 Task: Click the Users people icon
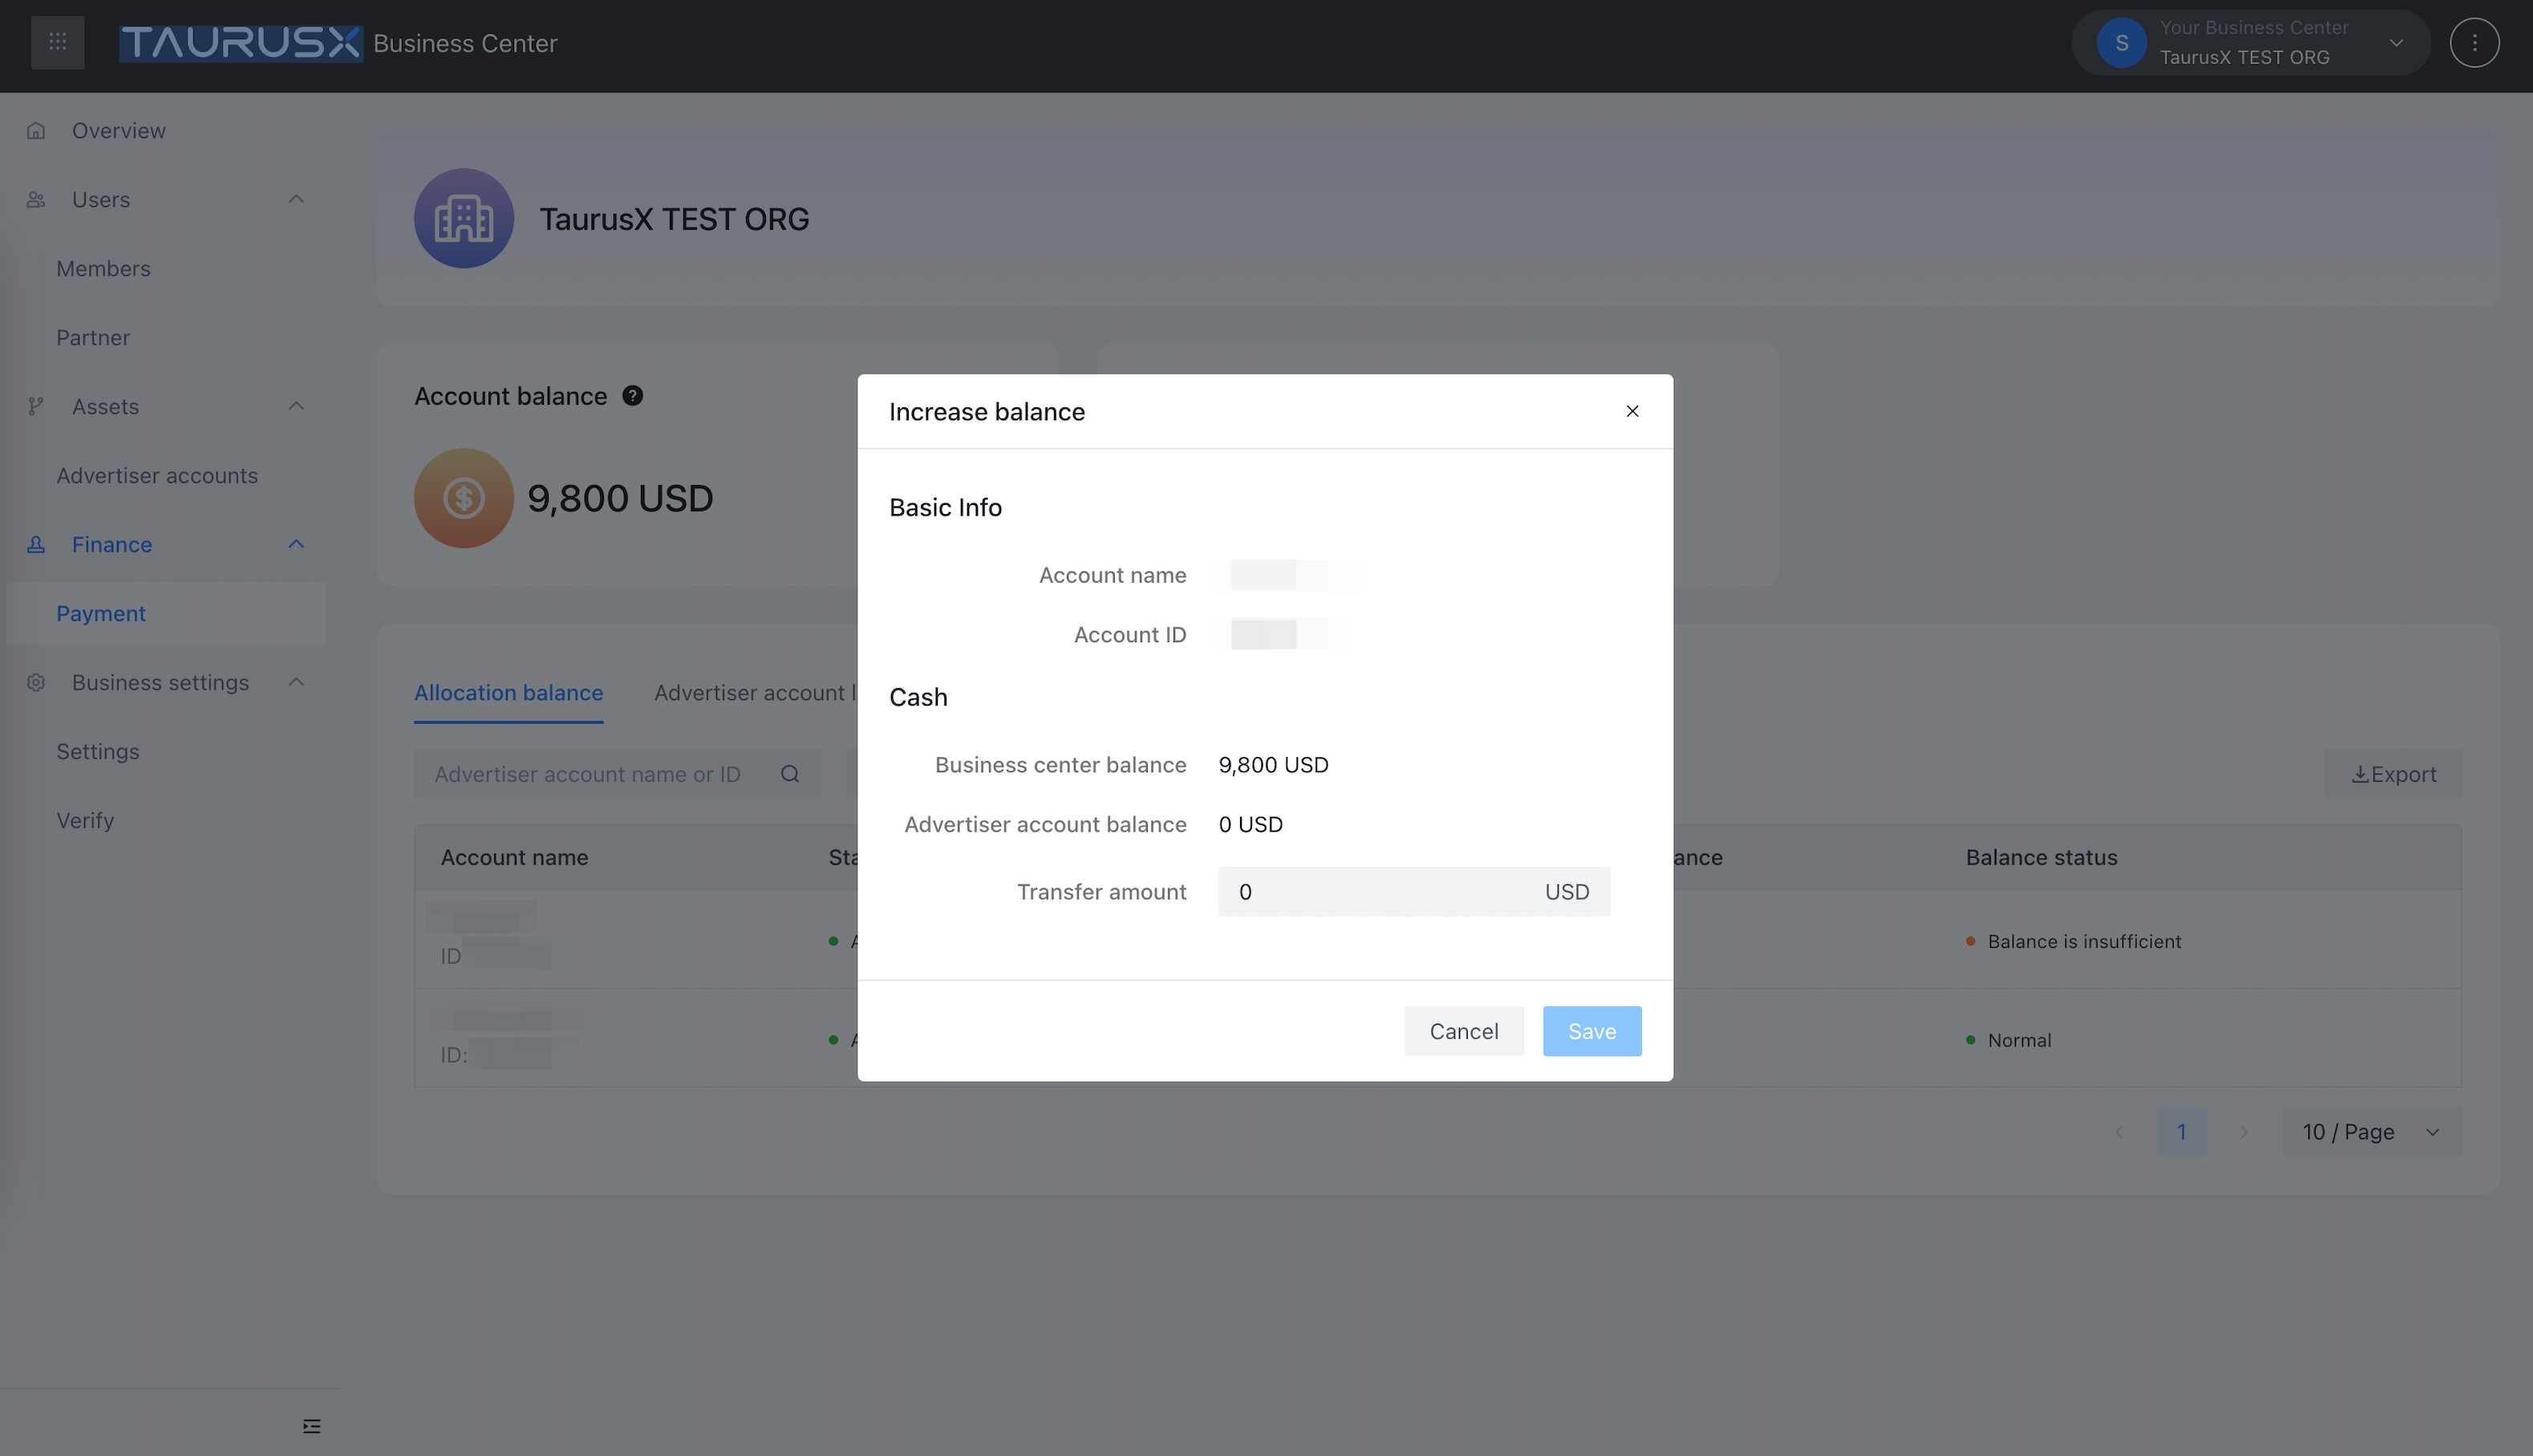point(36,200)
